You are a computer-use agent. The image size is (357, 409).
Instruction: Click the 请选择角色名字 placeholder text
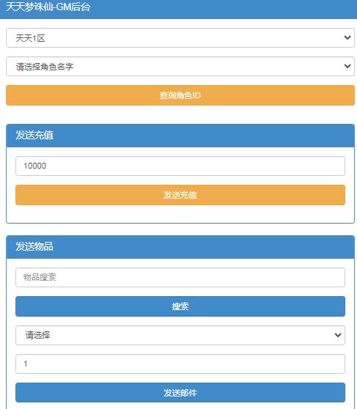tap(45, 67)
